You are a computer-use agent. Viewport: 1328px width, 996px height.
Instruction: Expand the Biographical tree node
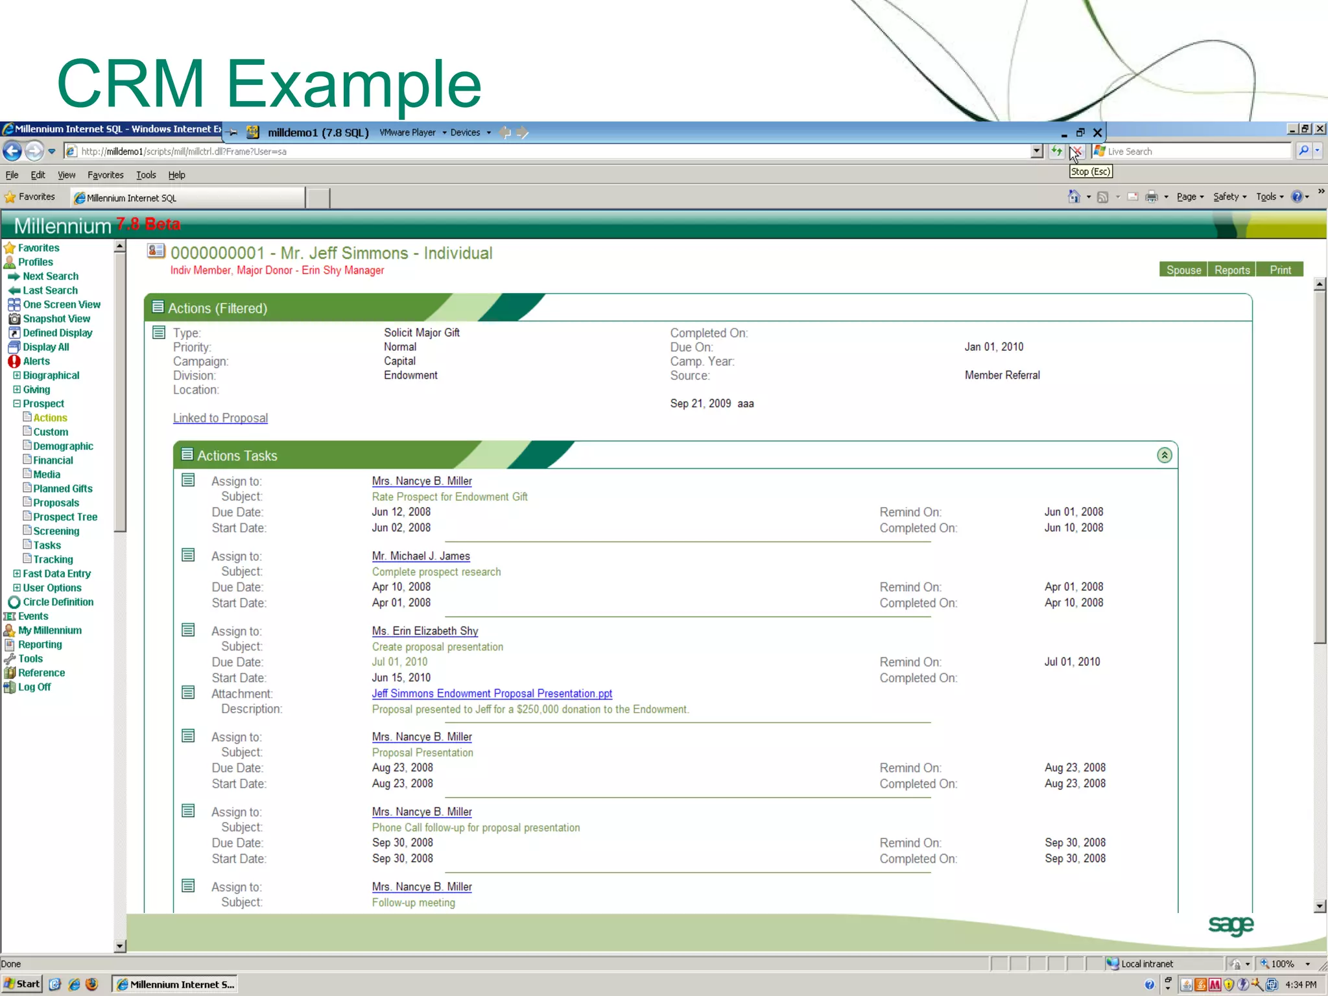[x=17, y=375]
